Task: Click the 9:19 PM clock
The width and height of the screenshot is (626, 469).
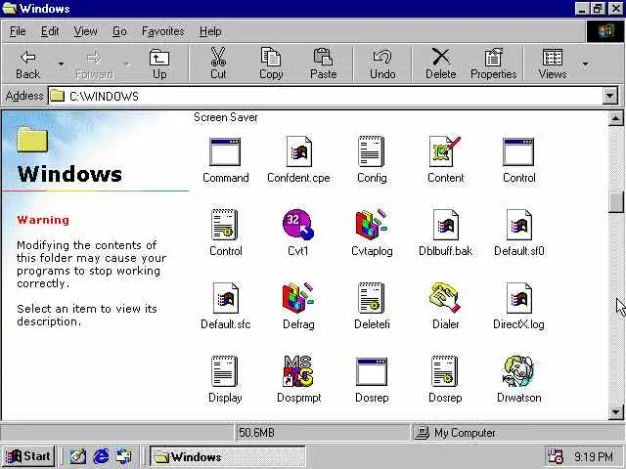Action: point(594,456)
